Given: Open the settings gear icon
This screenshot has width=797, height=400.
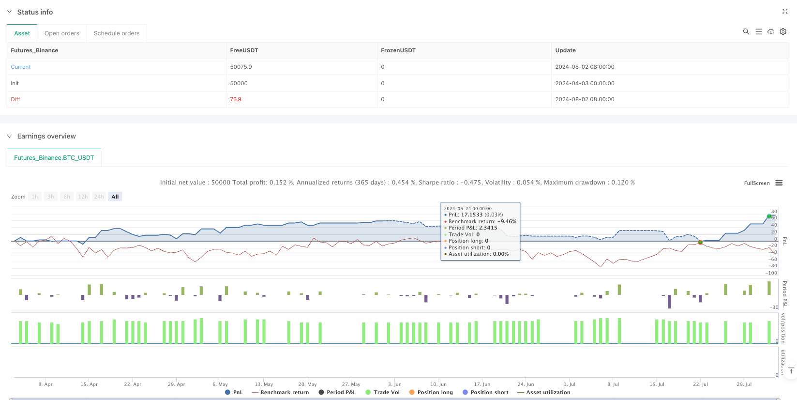Looking at the screenshot, I should [x=783, y=31].
